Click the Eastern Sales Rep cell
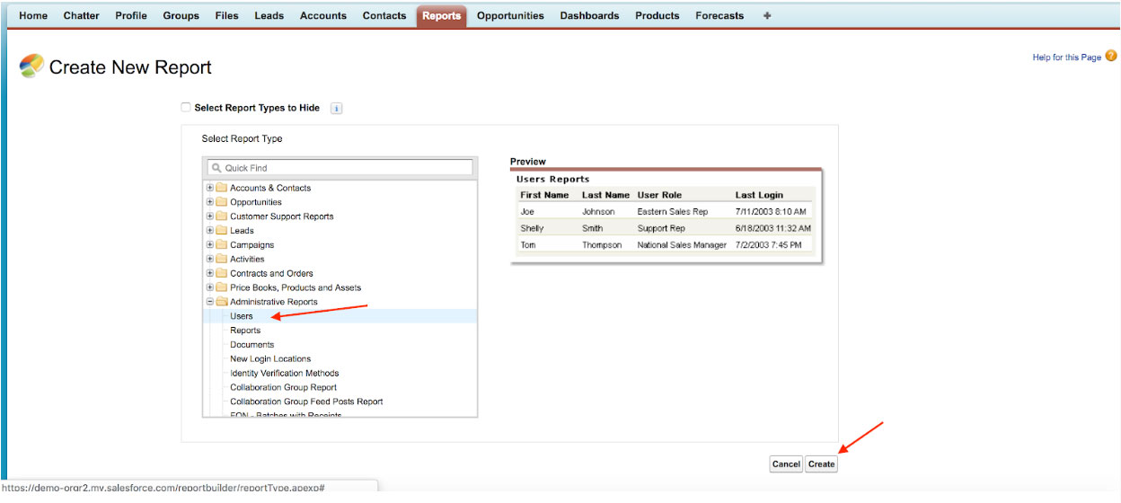 pos(673,212)
